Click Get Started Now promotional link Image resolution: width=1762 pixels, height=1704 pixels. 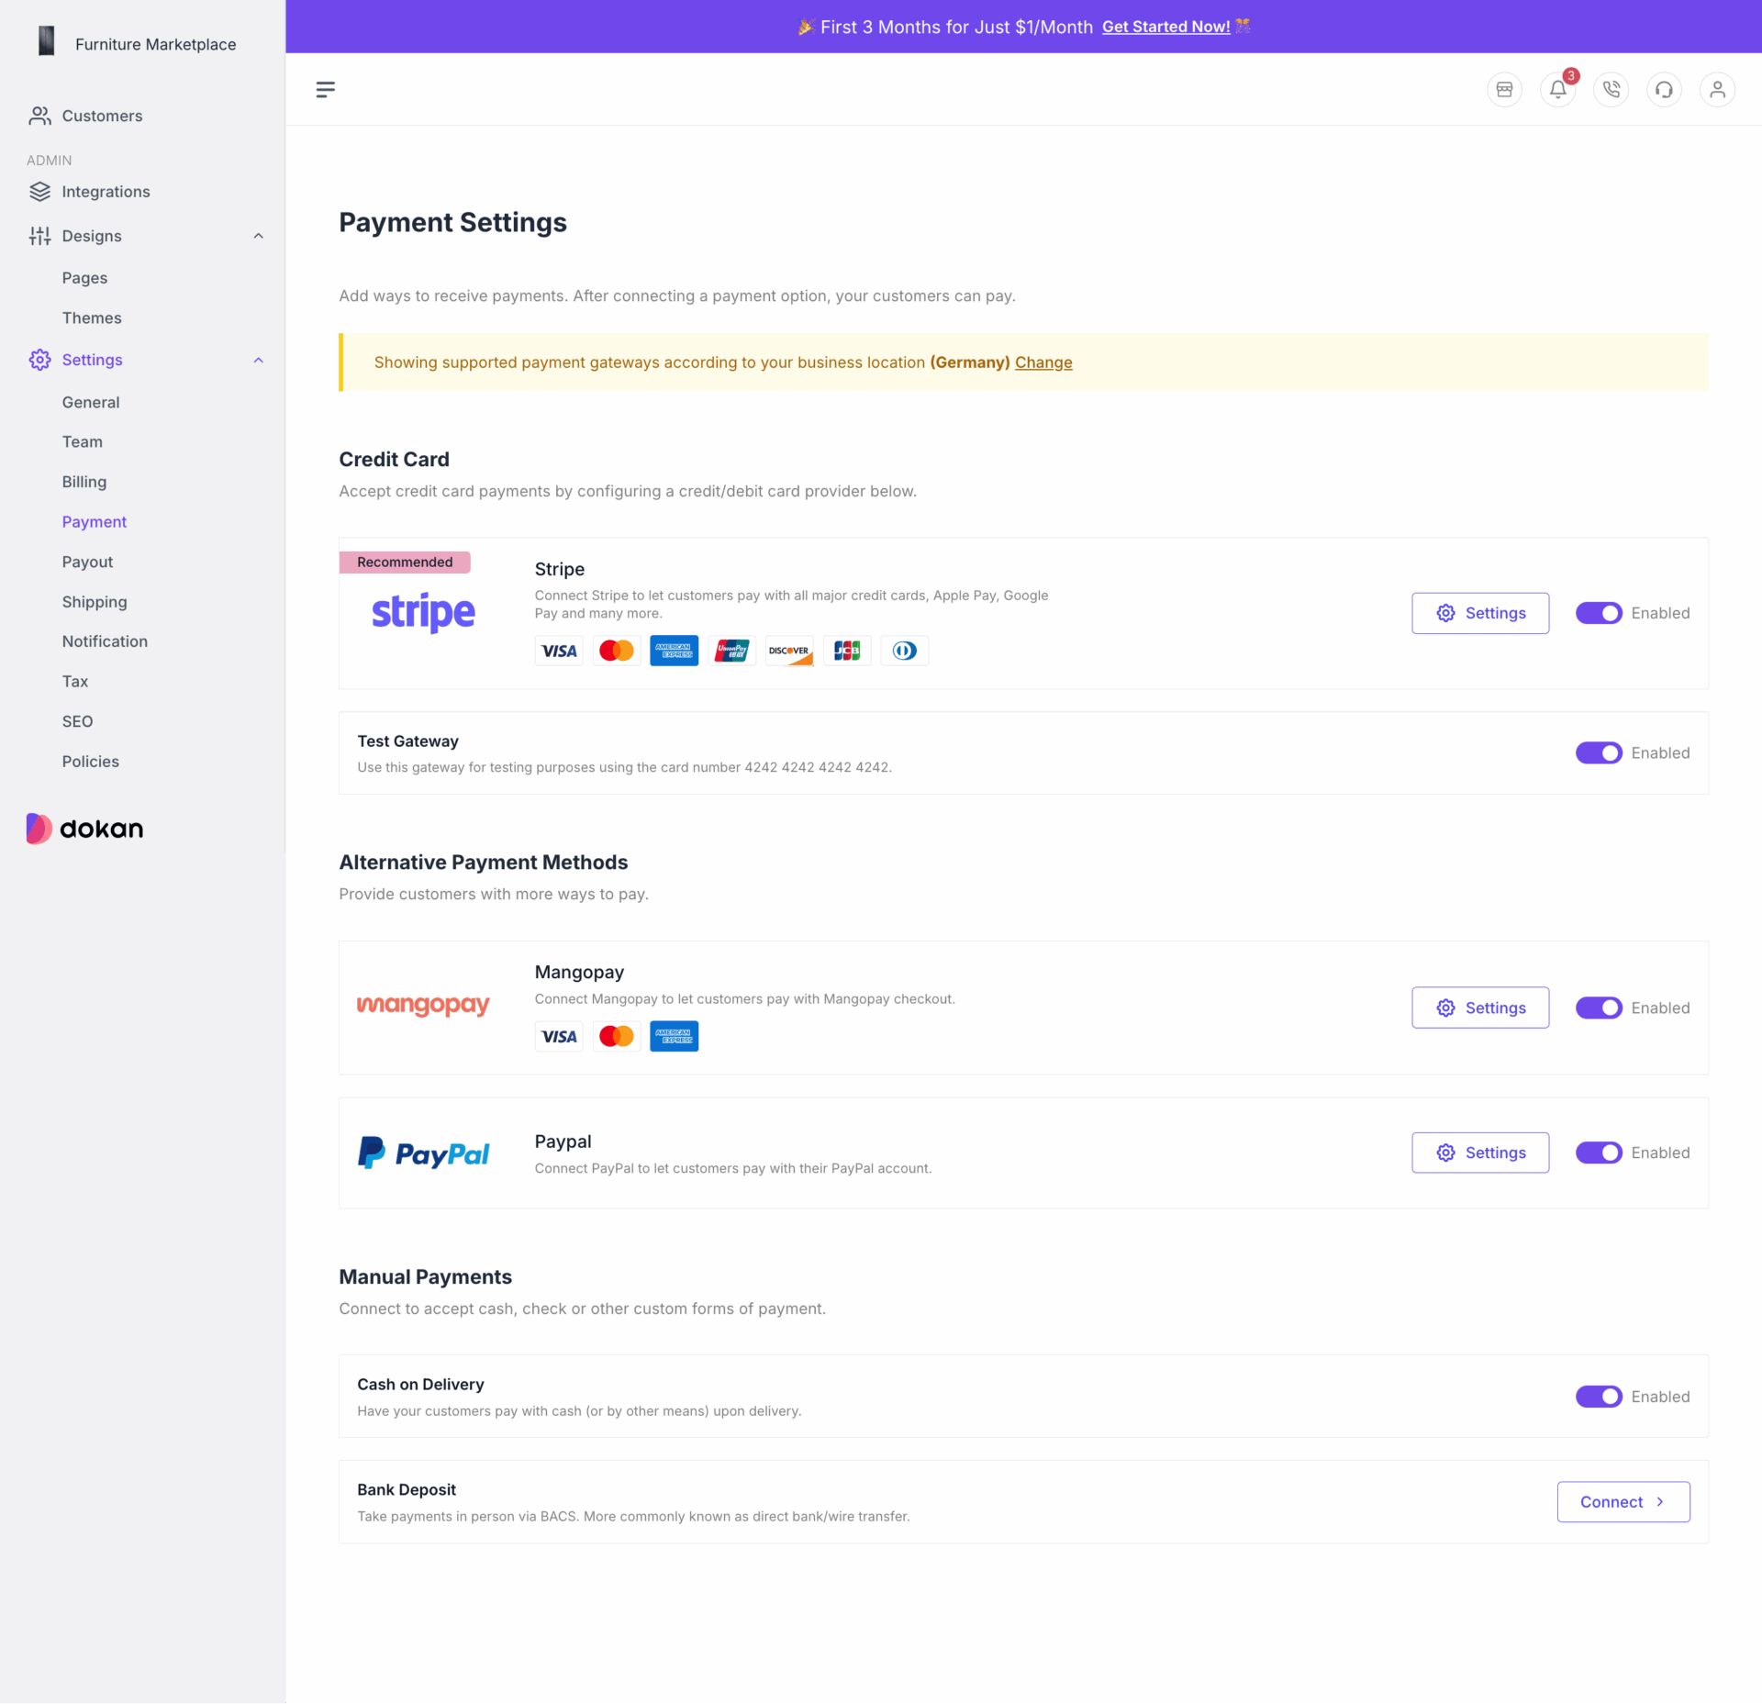click(1165, 27)
